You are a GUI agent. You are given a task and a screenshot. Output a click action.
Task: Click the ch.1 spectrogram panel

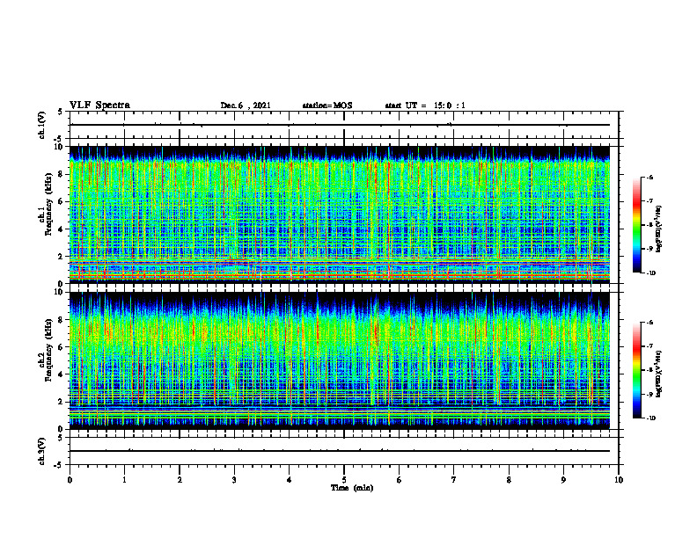(339, 214)
